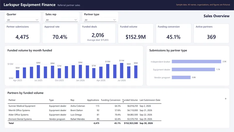Click the 115 applications cell

click(97, 106)
